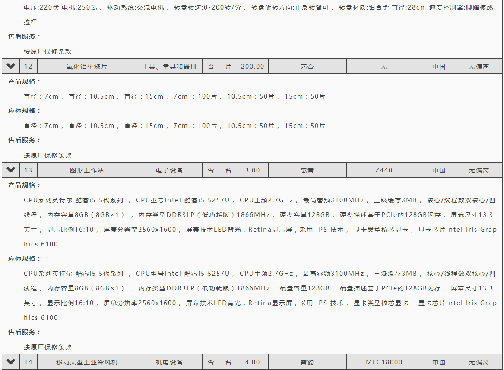
Task: Toggle the chevron beside item 14
Action: [x=11, y=362]
